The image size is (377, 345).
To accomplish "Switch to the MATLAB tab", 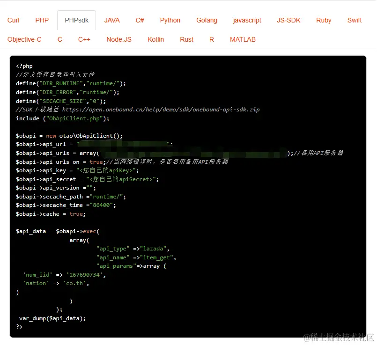I will click(243, 39).
